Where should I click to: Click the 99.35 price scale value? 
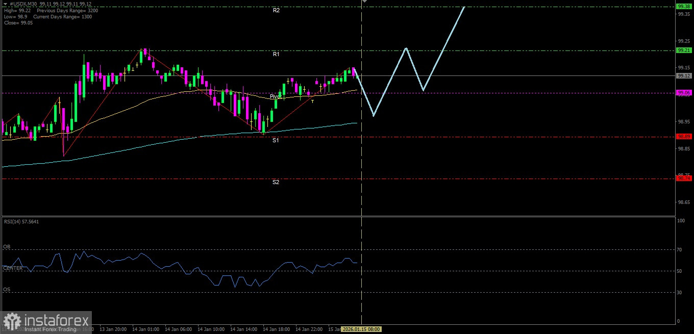(684, 14)
